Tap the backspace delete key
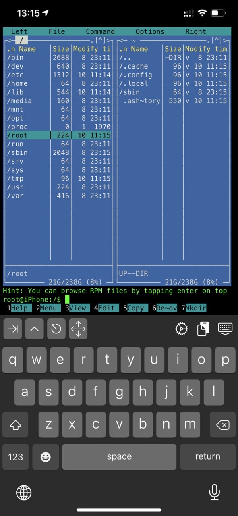The image size is (238, 516). pos(222,424)
